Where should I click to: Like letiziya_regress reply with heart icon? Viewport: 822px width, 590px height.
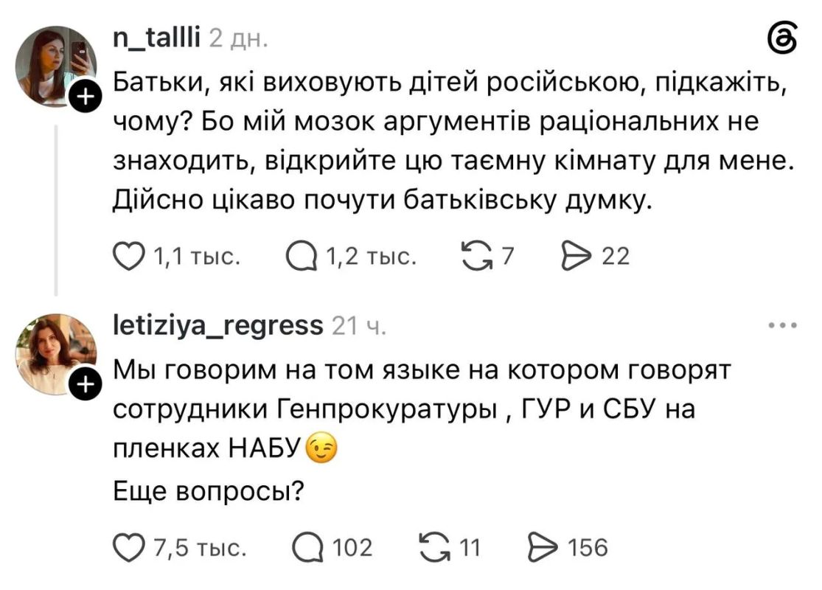pos(129,548)
